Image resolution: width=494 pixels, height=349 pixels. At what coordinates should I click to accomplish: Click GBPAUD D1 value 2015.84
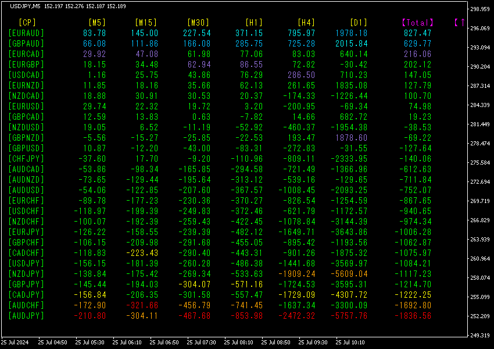click(x=351, y=44)
